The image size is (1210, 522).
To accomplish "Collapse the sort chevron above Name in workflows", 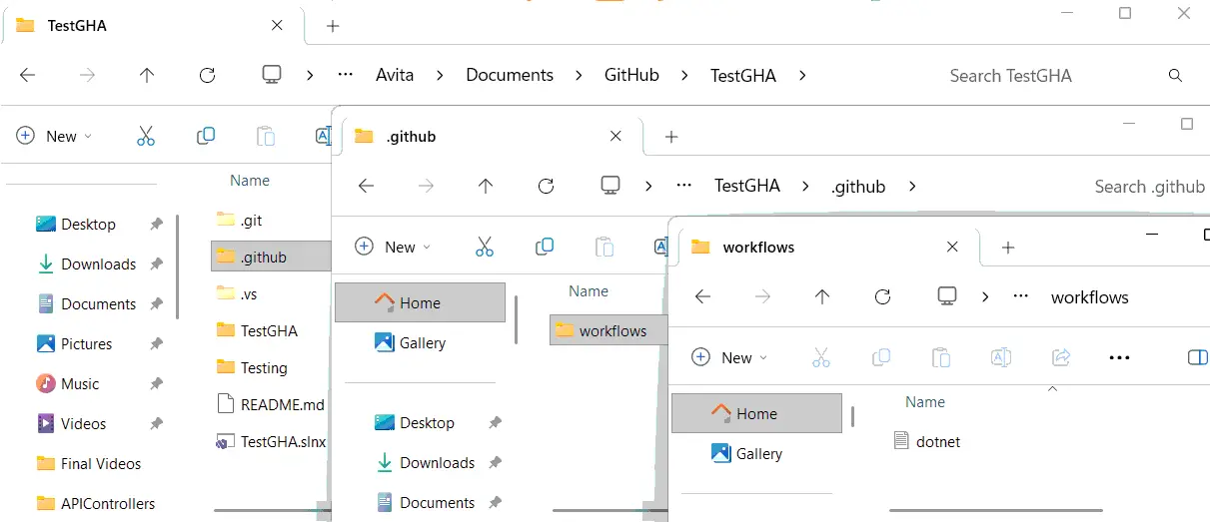I will (x=1052, y=388).
